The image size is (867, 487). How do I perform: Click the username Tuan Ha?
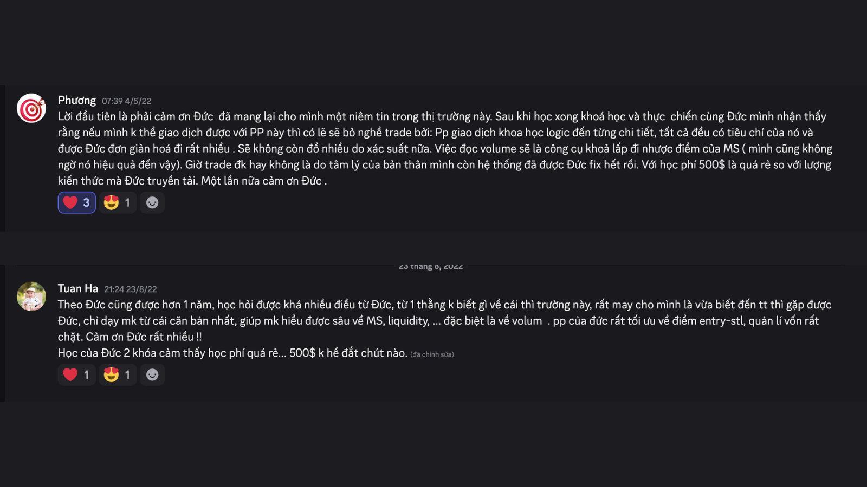coord(78,289)
